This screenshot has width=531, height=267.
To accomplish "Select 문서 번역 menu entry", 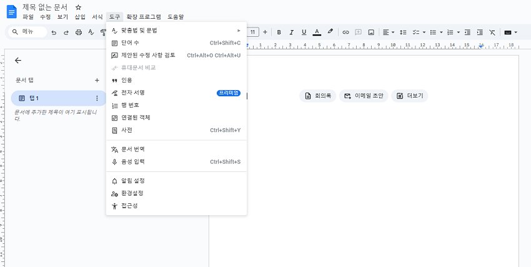I will pos(176,149).
